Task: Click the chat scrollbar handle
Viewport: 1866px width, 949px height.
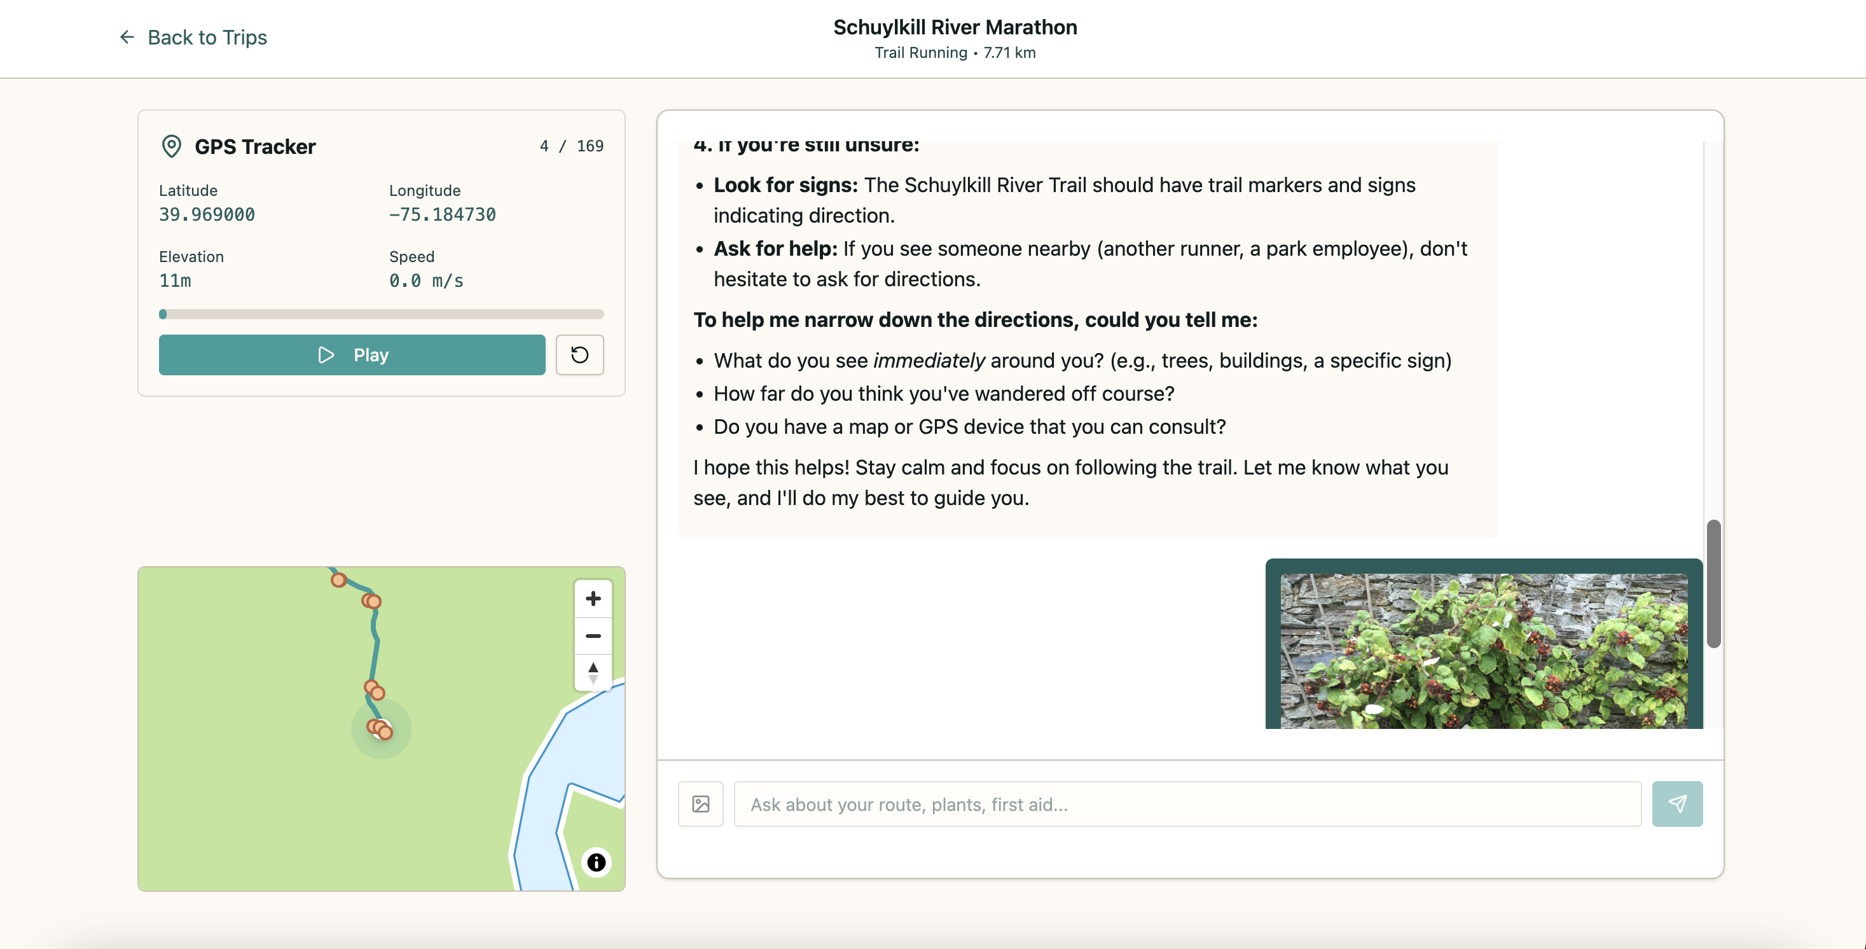Action: coord(1713,583)
